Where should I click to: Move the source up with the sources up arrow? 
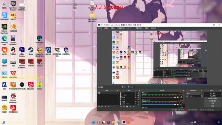point(130,107)
